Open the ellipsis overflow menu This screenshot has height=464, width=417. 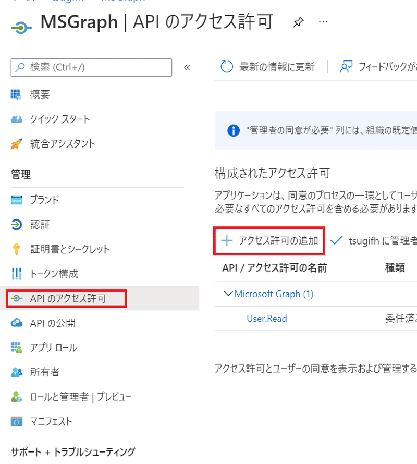(x=323, y=21)
